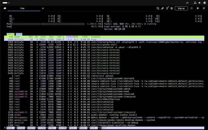Click F4 Filter in the bottom bar

tap(40, 128)
